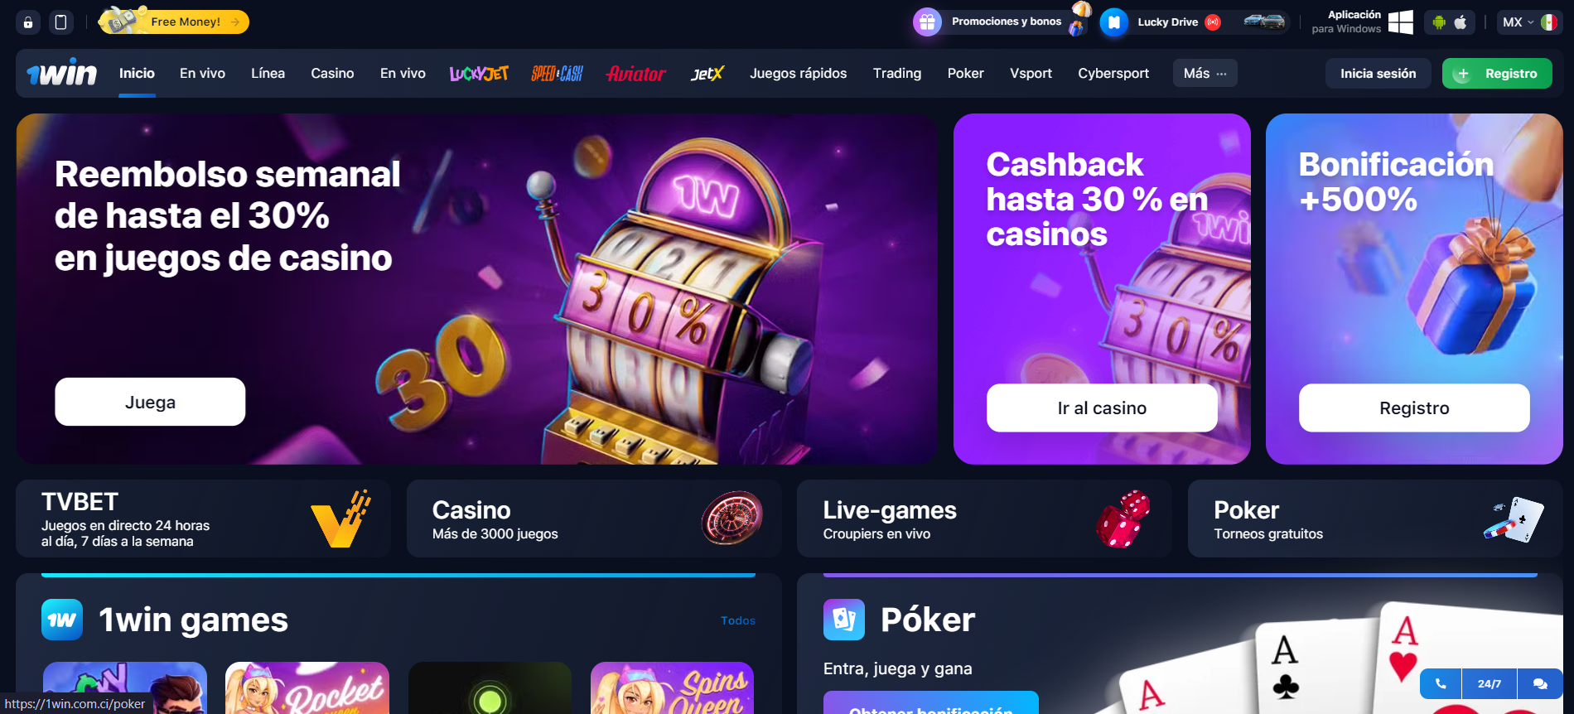Open the mobile device icon

tap(60, 22)
